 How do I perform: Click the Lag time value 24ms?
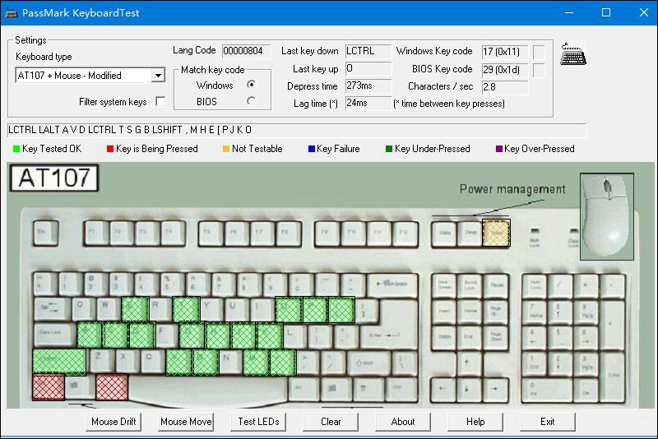tap(368, 103)
